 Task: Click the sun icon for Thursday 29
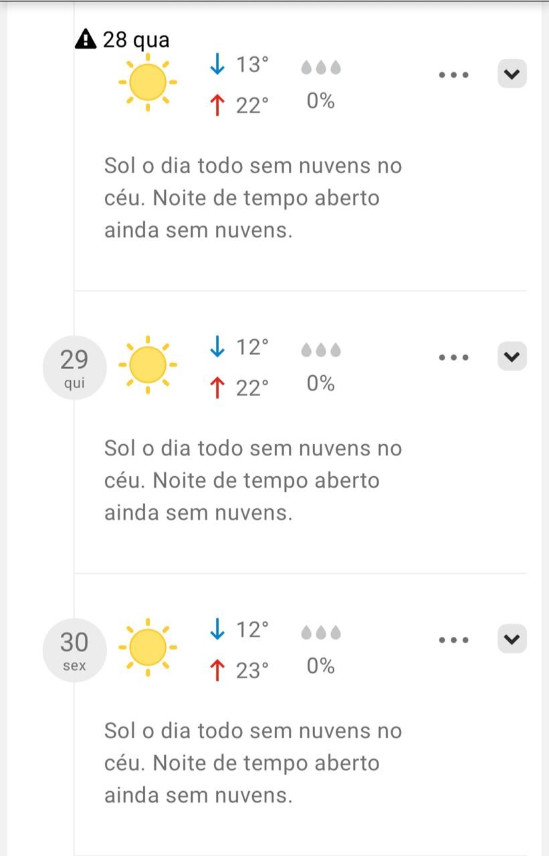pyautogui.click(x=148, y=365)
